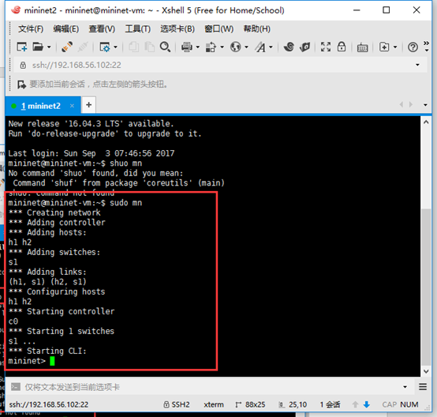Click the paste icon
437x417 pixels.
coord(149,47)
